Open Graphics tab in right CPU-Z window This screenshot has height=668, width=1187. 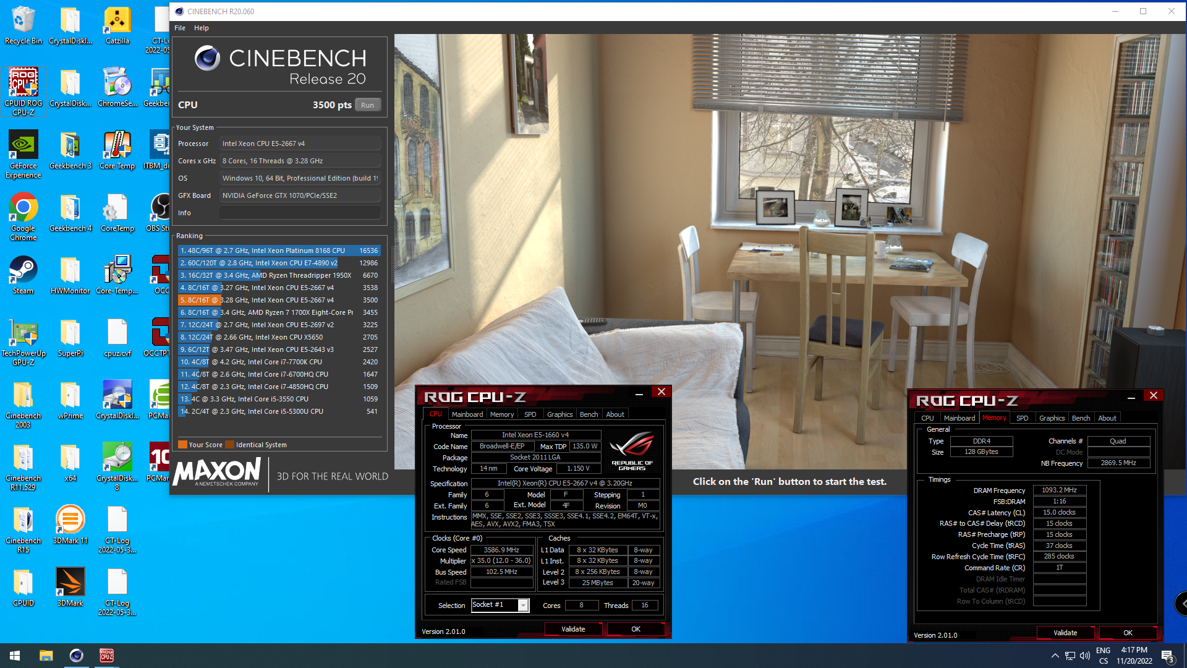click(x=1052, y=418)
